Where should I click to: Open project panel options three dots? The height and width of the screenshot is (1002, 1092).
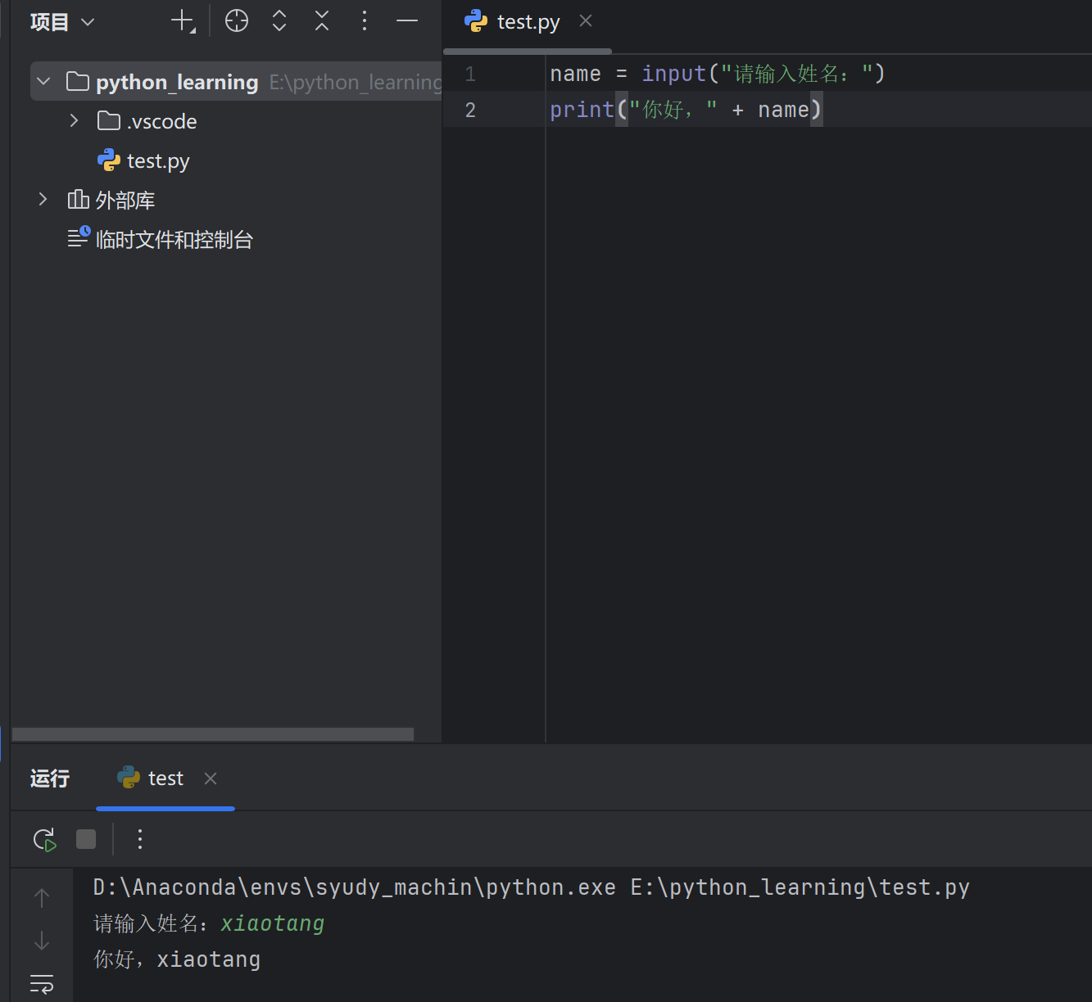[x=365, y=21]
